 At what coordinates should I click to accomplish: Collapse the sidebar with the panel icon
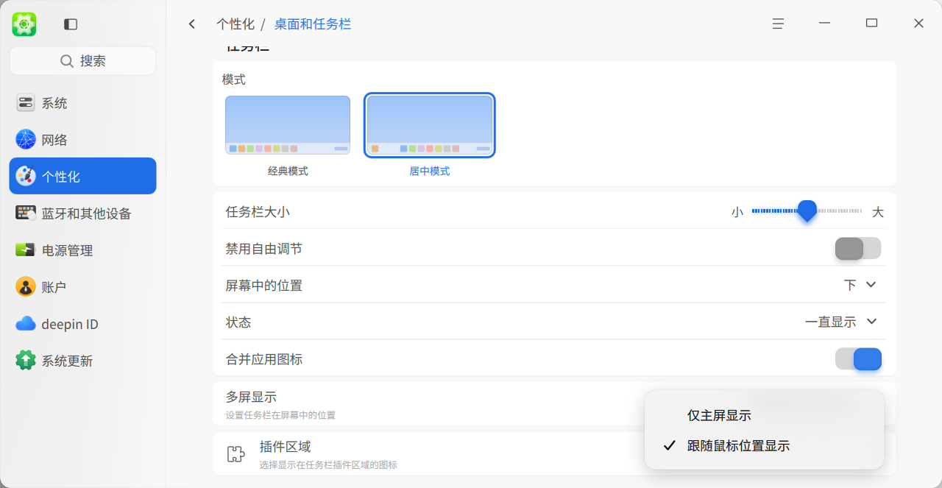[x=71, y=24]
